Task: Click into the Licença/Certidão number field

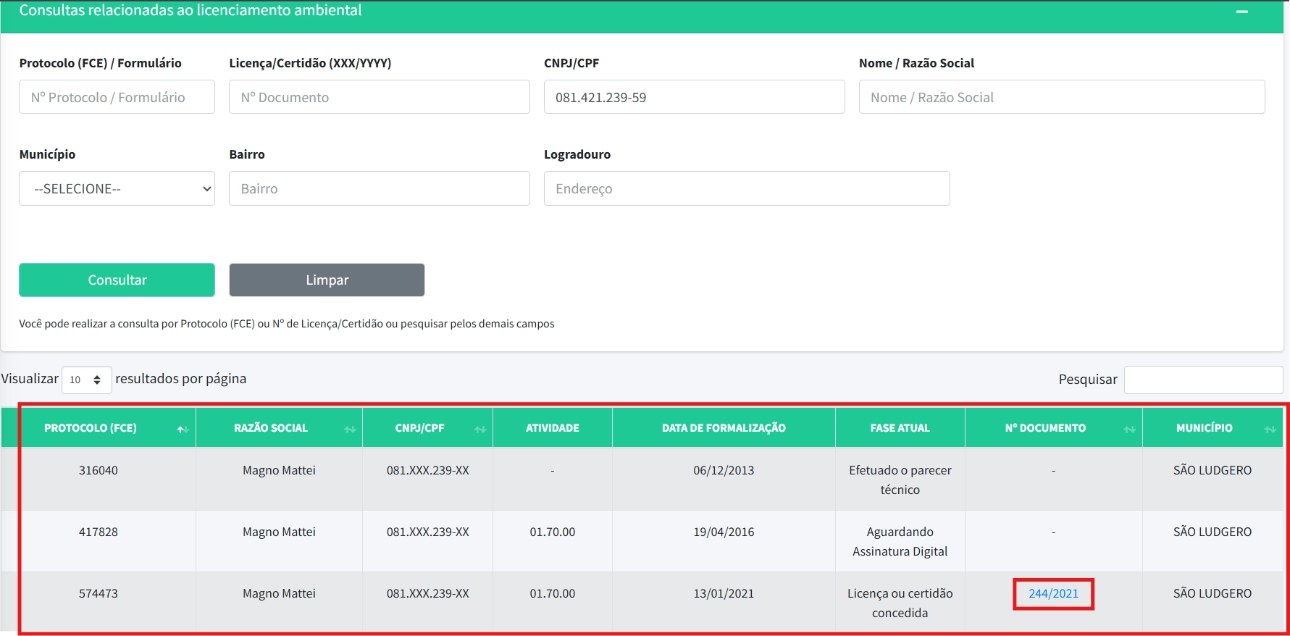Action: [379, 97]
